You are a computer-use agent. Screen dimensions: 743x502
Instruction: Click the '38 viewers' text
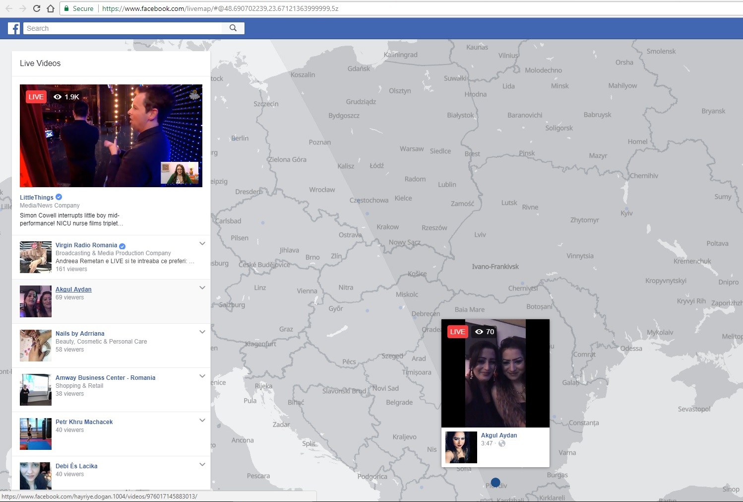pyautogui.click(x=70, y=394)
